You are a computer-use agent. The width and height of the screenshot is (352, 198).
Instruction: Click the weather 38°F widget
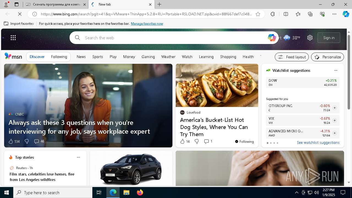[292, 38]
